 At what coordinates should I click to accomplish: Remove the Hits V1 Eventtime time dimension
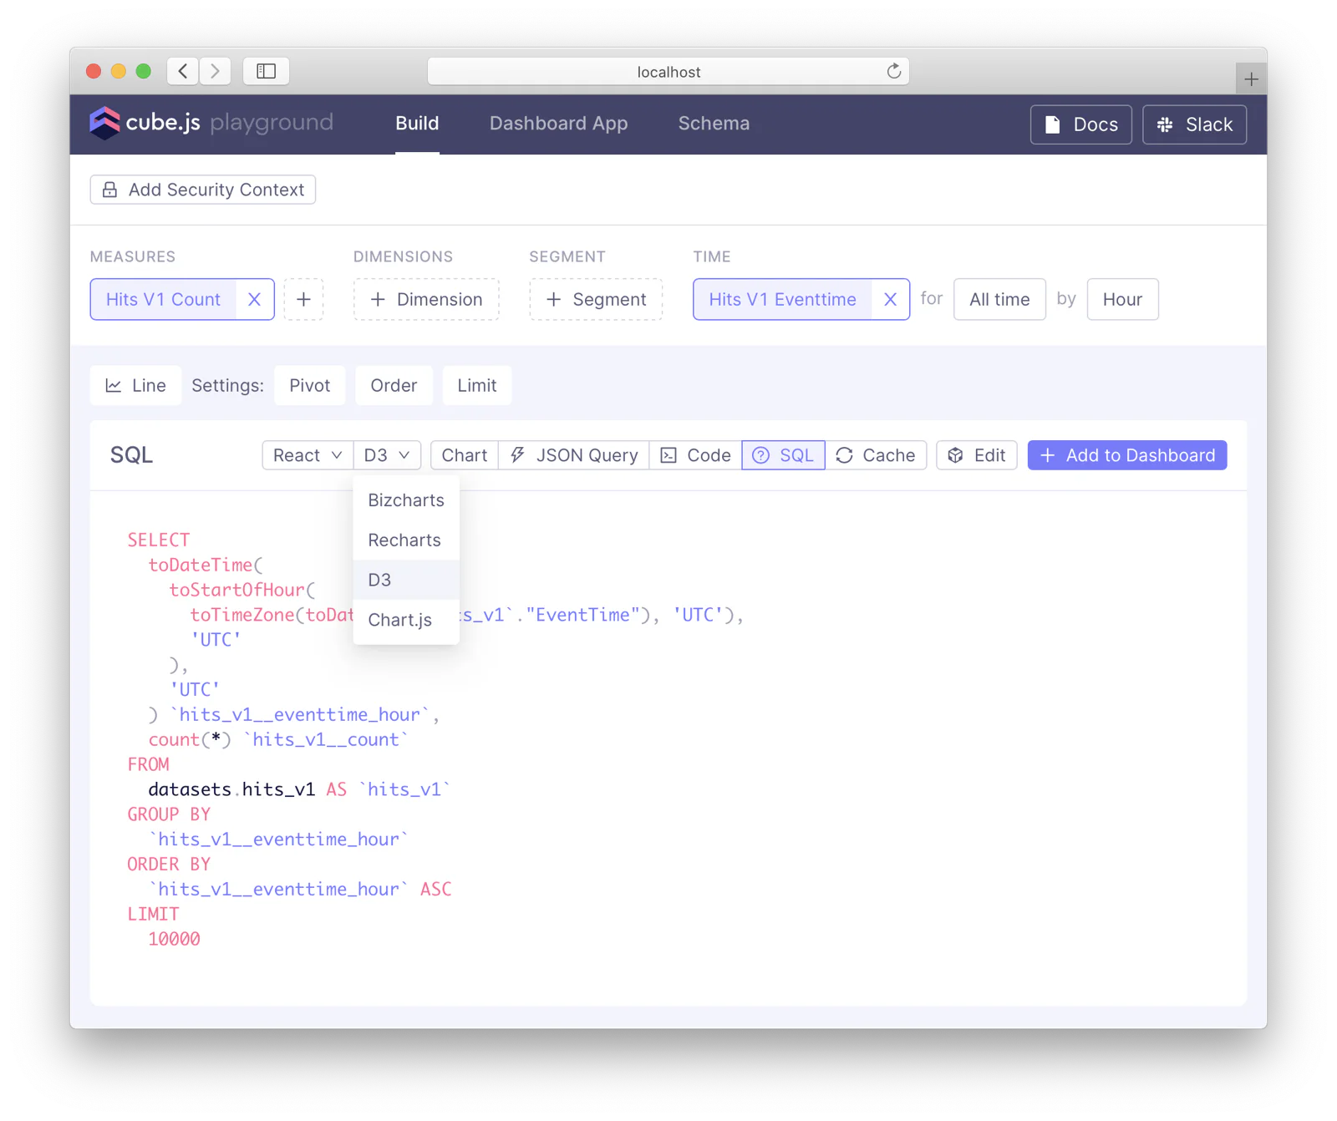[x=891, y=299]
